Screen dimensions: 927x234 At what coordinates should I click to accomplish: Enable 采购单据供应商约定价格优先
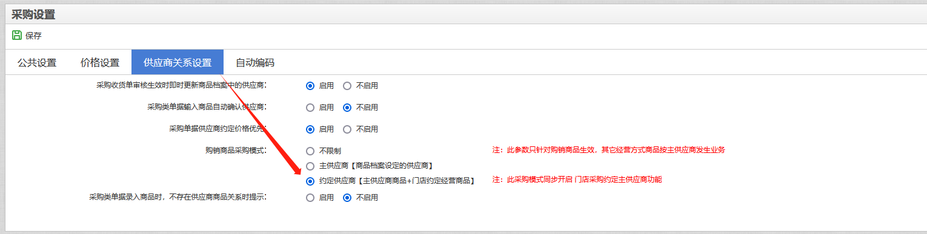[310, 129]
